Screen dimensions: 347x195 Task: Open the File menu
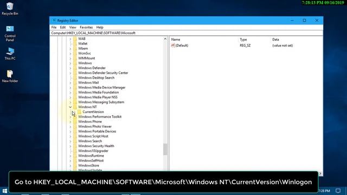point(54,28)
